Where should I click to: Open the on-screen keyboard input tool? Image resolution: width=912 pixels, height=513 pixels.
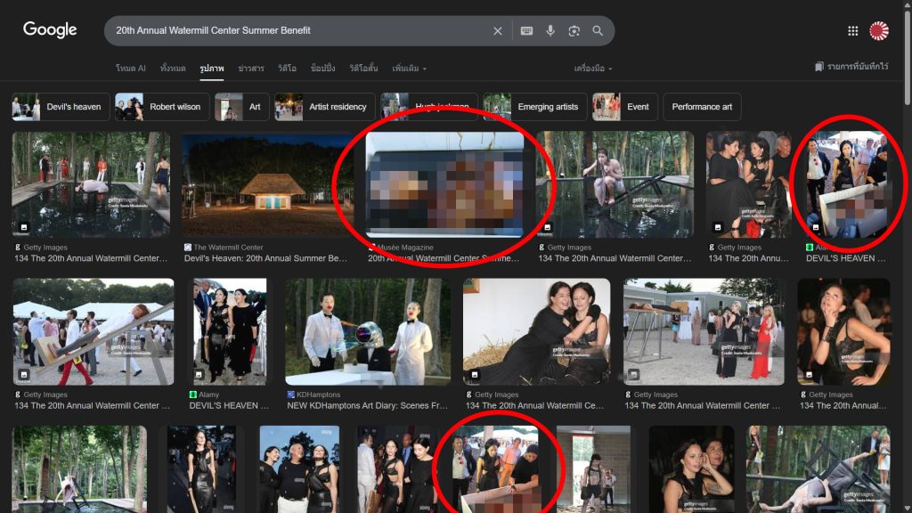[526, 31]
